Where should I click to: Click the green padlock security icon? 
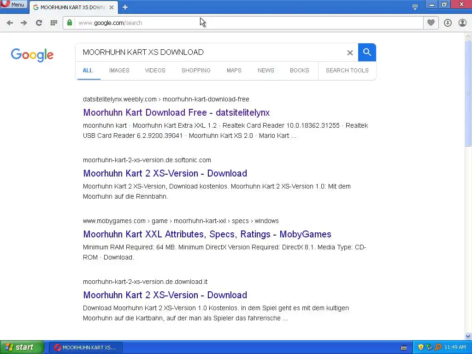[70, 23]
